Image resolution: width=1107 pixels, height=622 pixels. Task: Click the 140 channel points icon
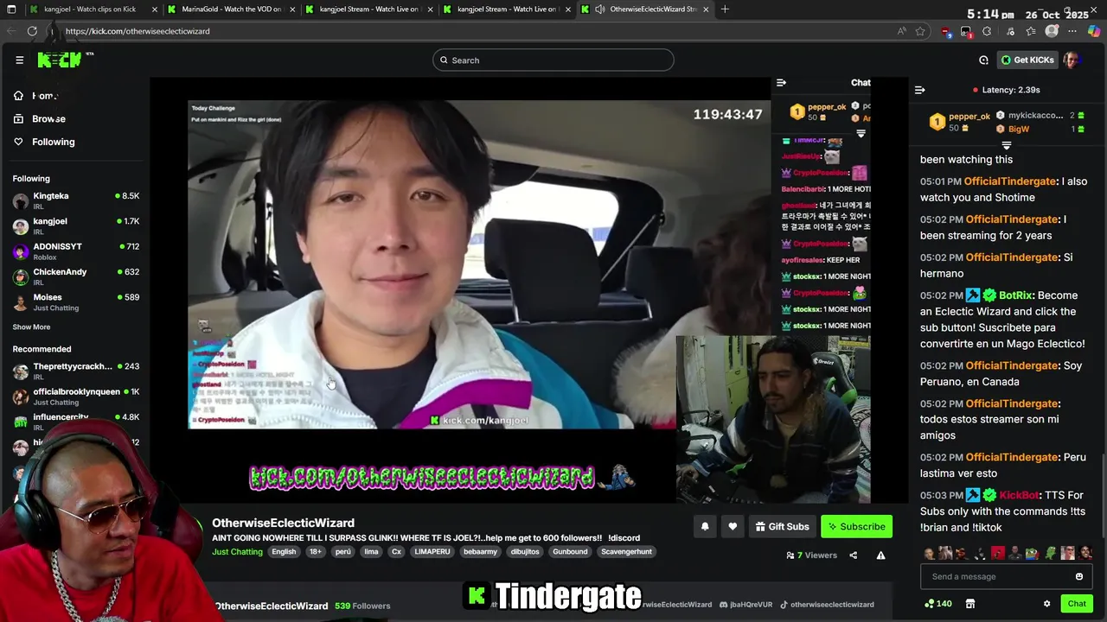click(x=938, y=604)
